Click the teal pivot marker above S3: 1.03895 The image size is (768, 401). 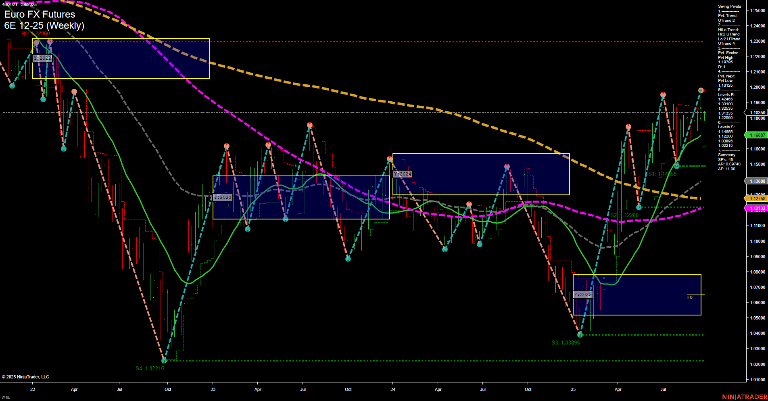[x=580, y=334]
